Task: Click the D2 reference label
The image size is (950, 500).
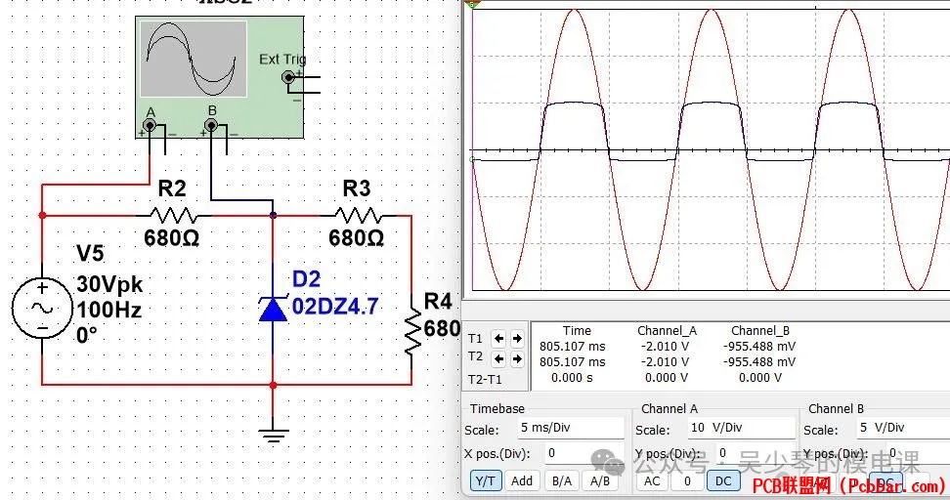Action: pyautogui.click(x=306, y=279)
